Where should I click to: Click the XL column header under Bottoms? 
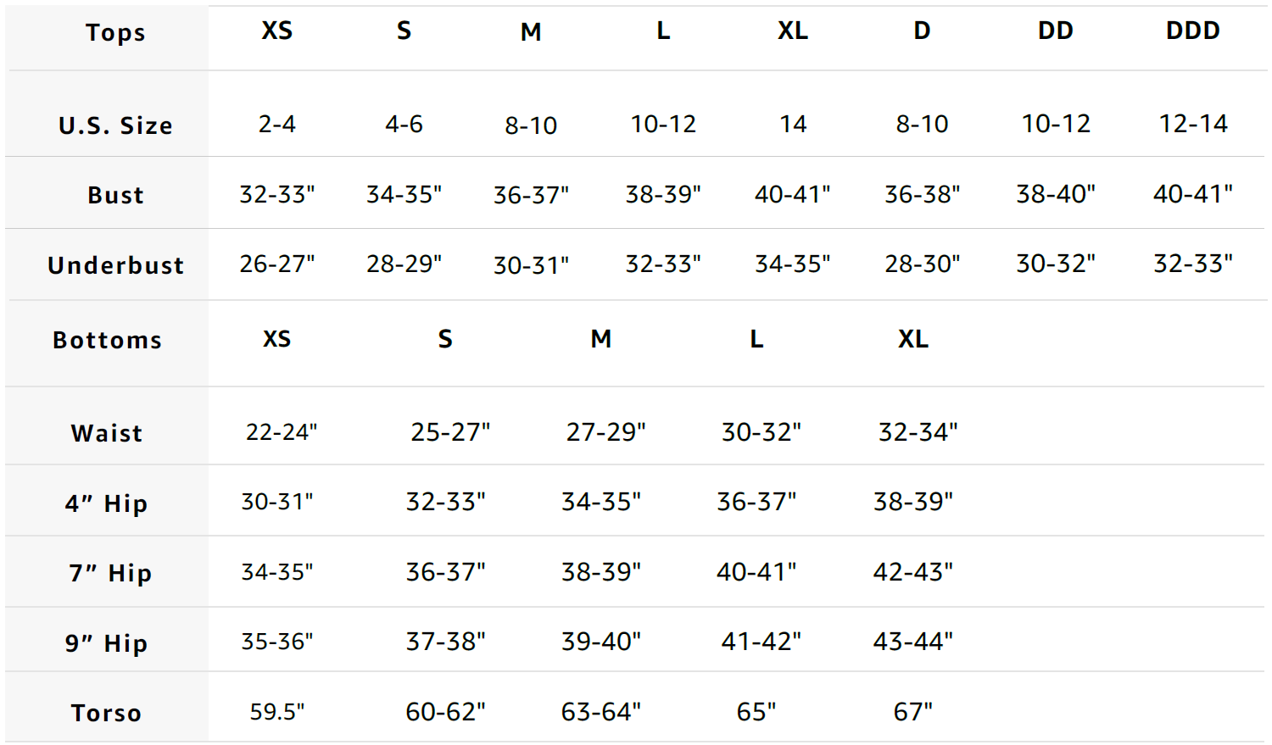pyautogui.click(x=912, y=340)
